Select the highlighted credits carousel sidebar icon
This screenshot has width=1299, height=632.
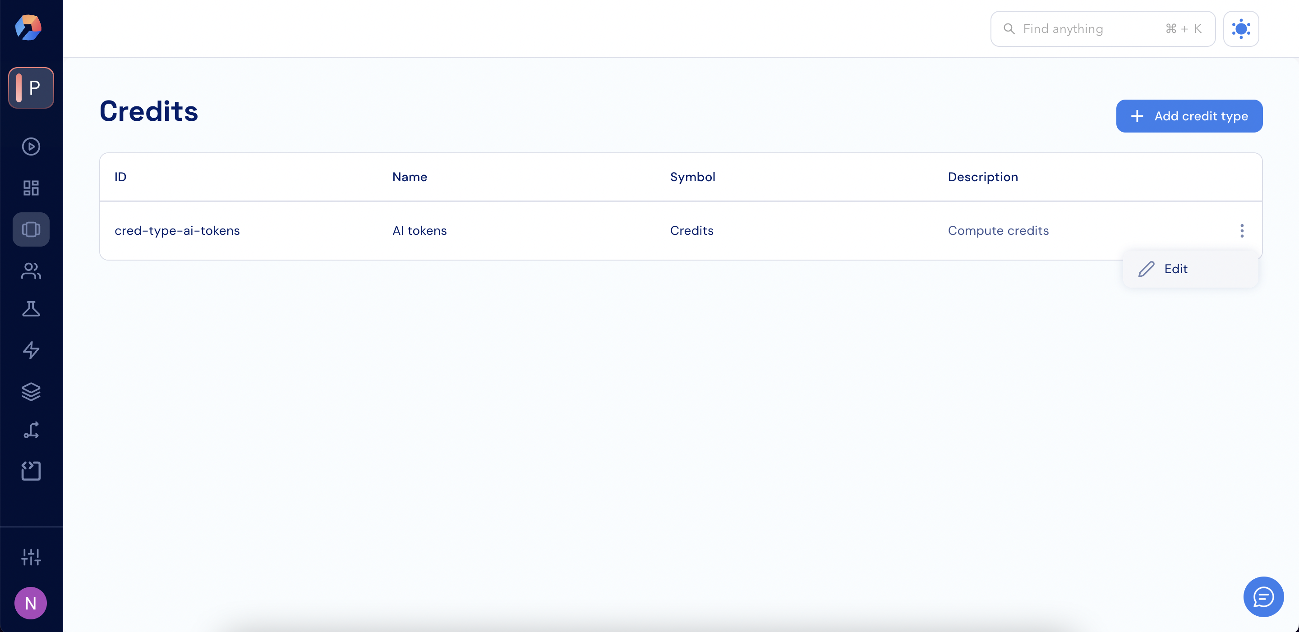(x=31, y=230)
